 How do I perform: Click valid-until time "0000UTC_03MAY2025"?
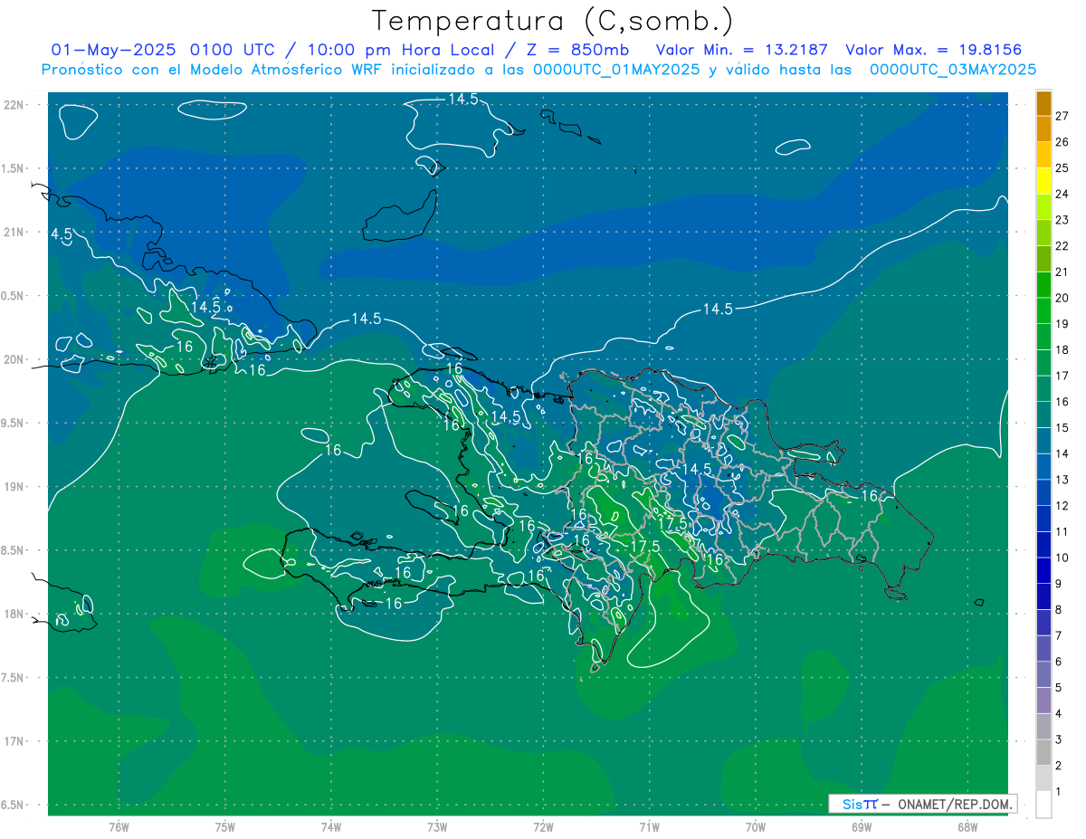pyautogui.click(x=953, y=69)
